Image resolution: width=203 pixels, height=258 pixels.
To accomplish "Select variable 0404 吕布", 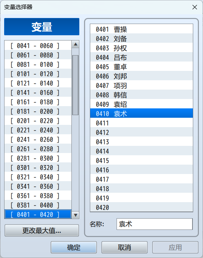I will (141, 57).
